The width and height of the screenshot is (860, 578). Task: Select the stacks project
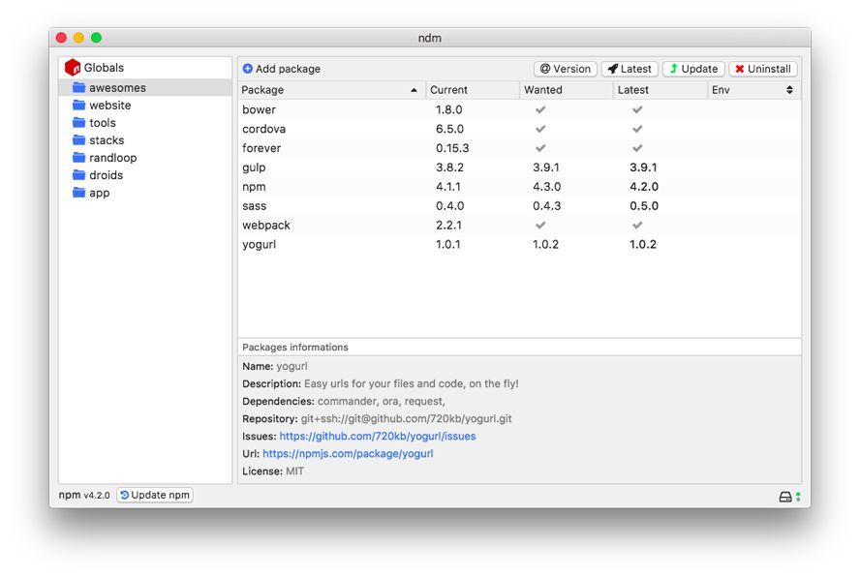tap(145, 140)
